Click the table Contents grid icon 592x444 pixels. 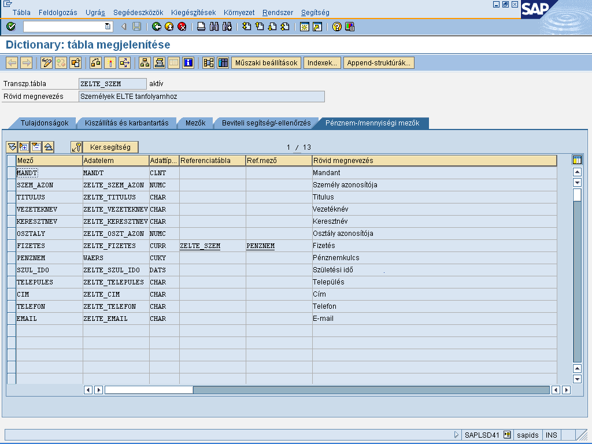point(223,62)
